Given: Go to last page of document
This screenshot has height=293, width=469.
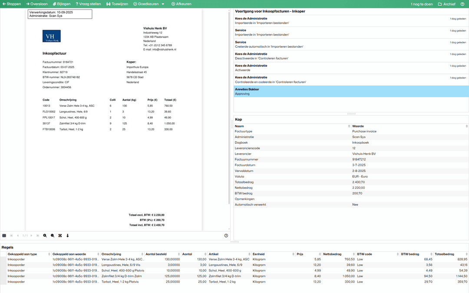Looking at the screenshot, I should pos(38,236).
